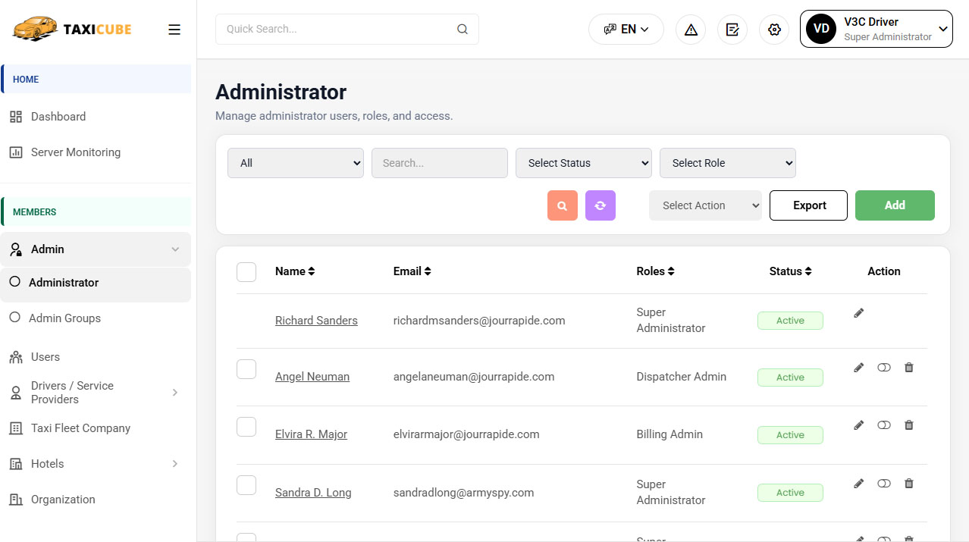
Task: Click the Quick Search input field
Action: (347, 30)
